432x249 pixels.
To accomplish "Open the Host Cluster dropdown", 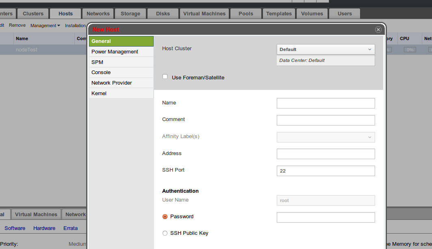I will [x=326, y=49].
